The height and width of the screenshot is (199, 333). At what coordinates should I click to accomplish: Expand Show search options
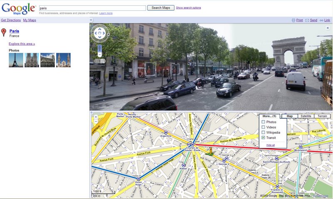pyautogui.click(x=188, y=8)
